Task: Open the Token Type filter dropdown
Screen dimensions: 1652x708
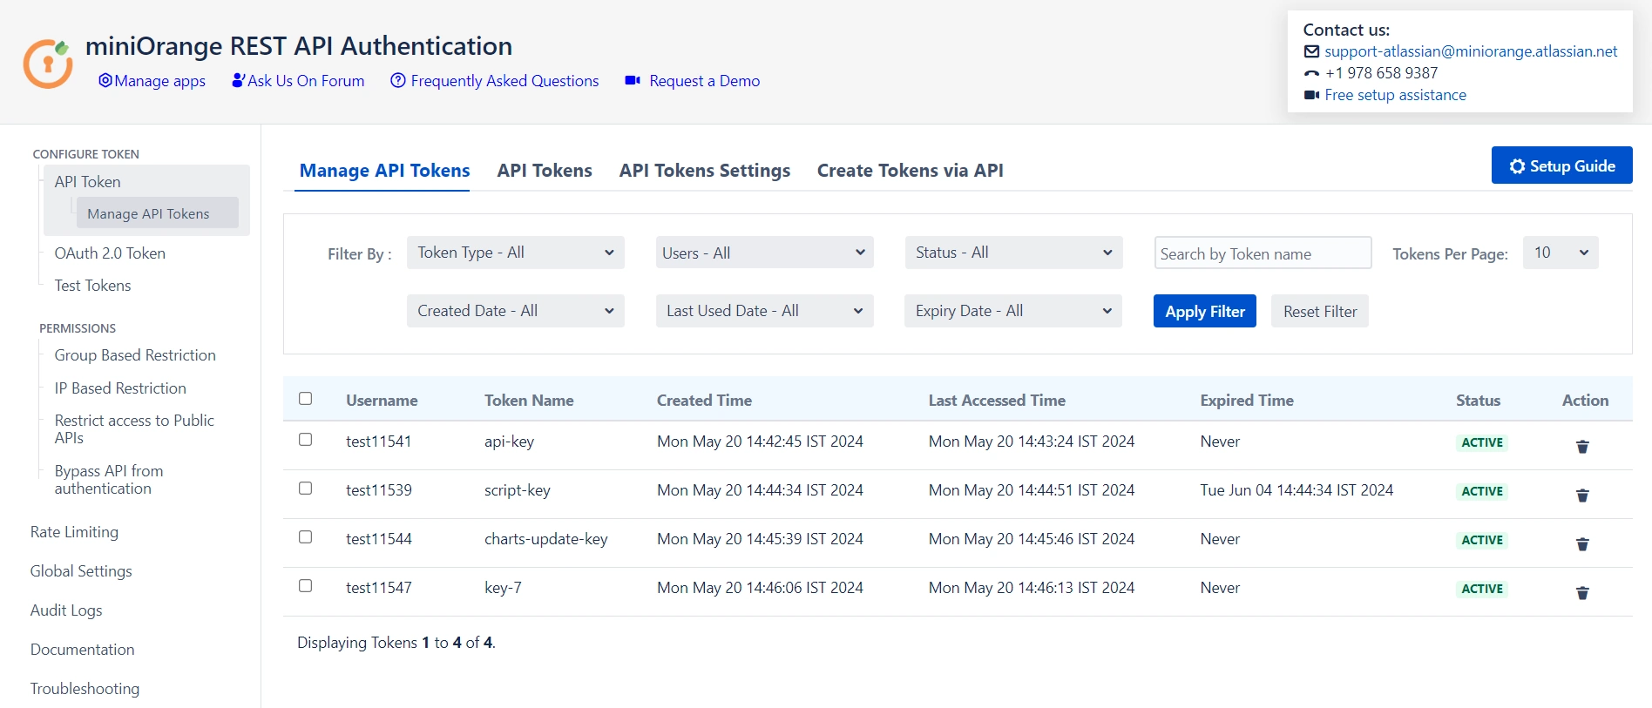Action: (516, 253)
